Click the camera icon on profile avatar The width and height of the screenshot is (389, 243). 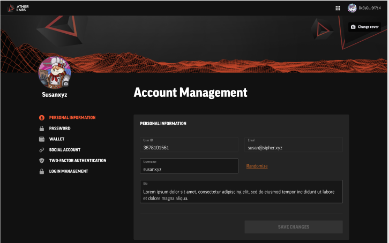(66, 83)
